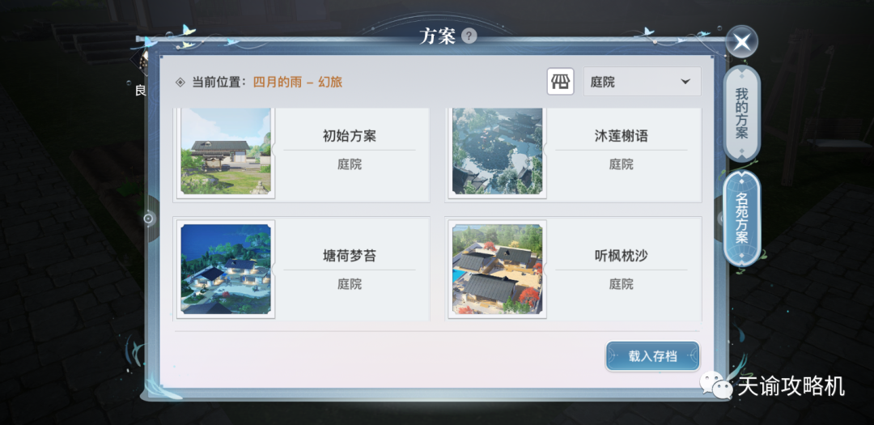Choose the 塘荷梦苔 scheme card title

(350, 256)
